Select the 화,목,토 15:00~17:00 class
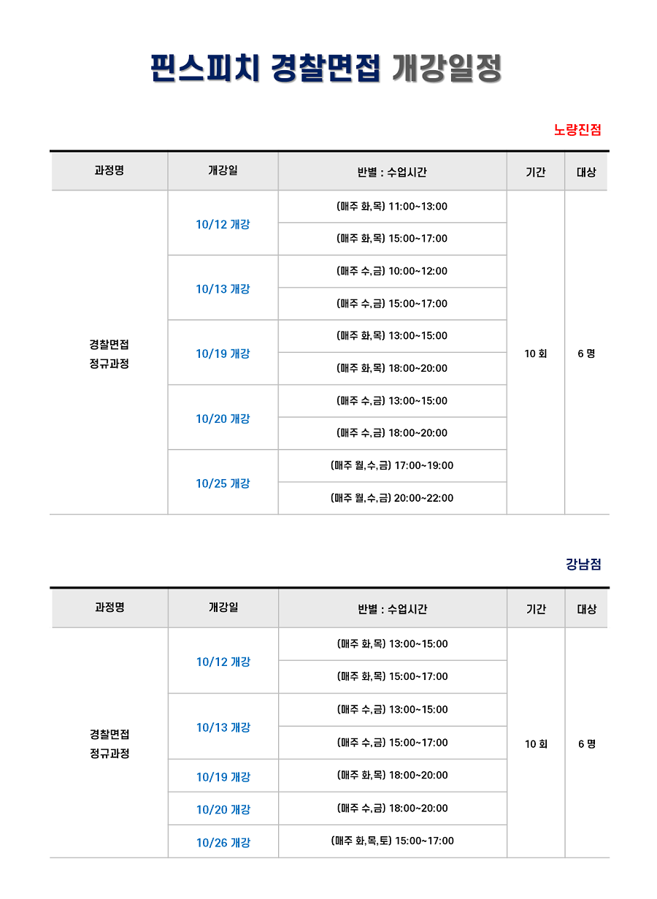 point(393,841)
